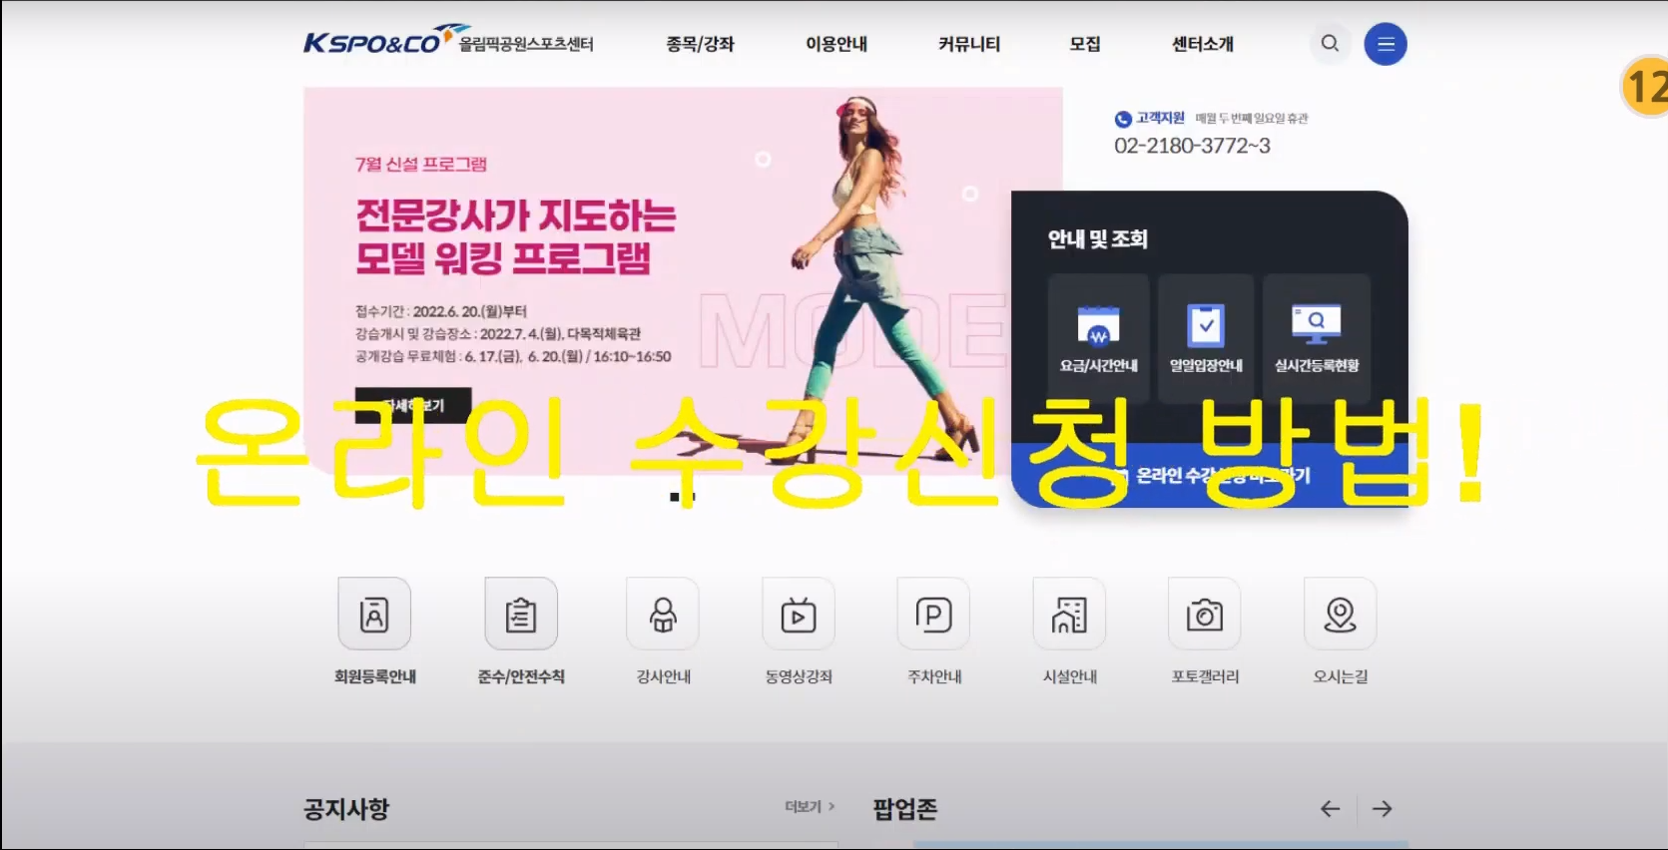The height and width of the screenshot is (850, 1668).
Task: Open the 커뮤니티 menu
Action: 969,44
